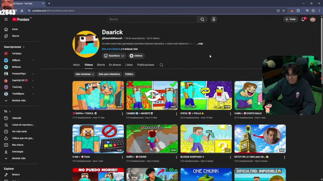
Task: Switch to the Inicio channel tab
Action: click(x=76, y=65)
